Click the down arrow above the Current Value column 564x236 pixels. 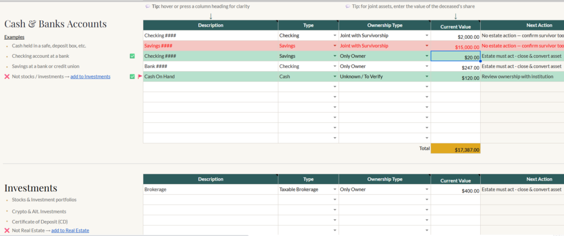tap(455, 16)
